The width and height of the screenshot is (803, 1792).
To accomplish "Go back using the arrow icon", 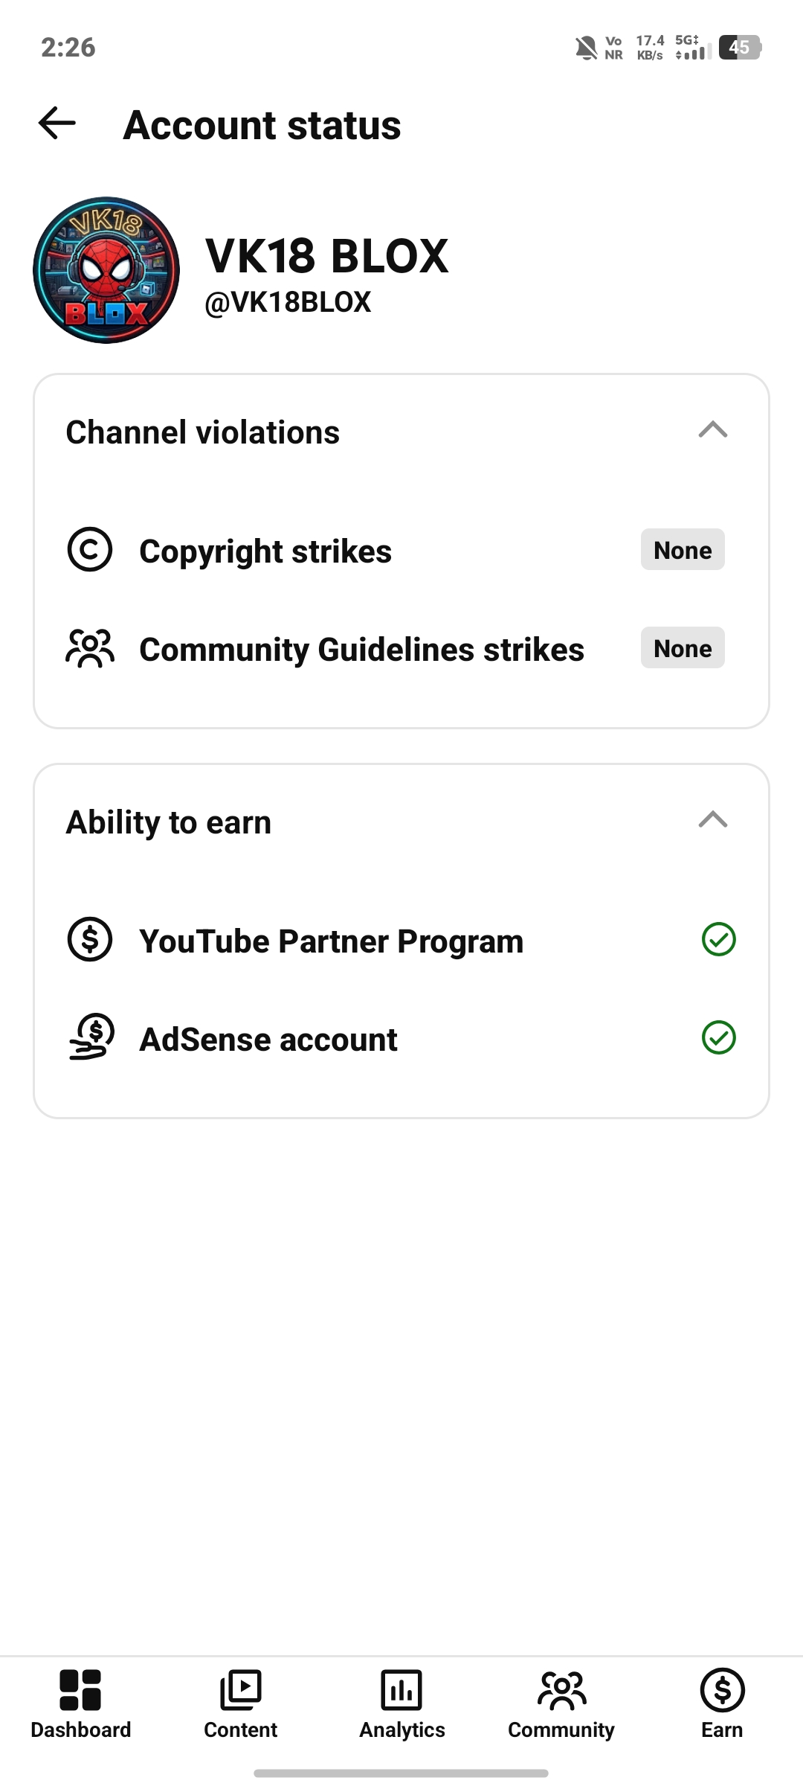I will tap(57, 124).
